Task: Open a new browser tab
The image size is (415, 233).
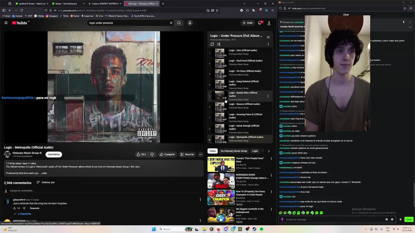Action: (163, 4)
